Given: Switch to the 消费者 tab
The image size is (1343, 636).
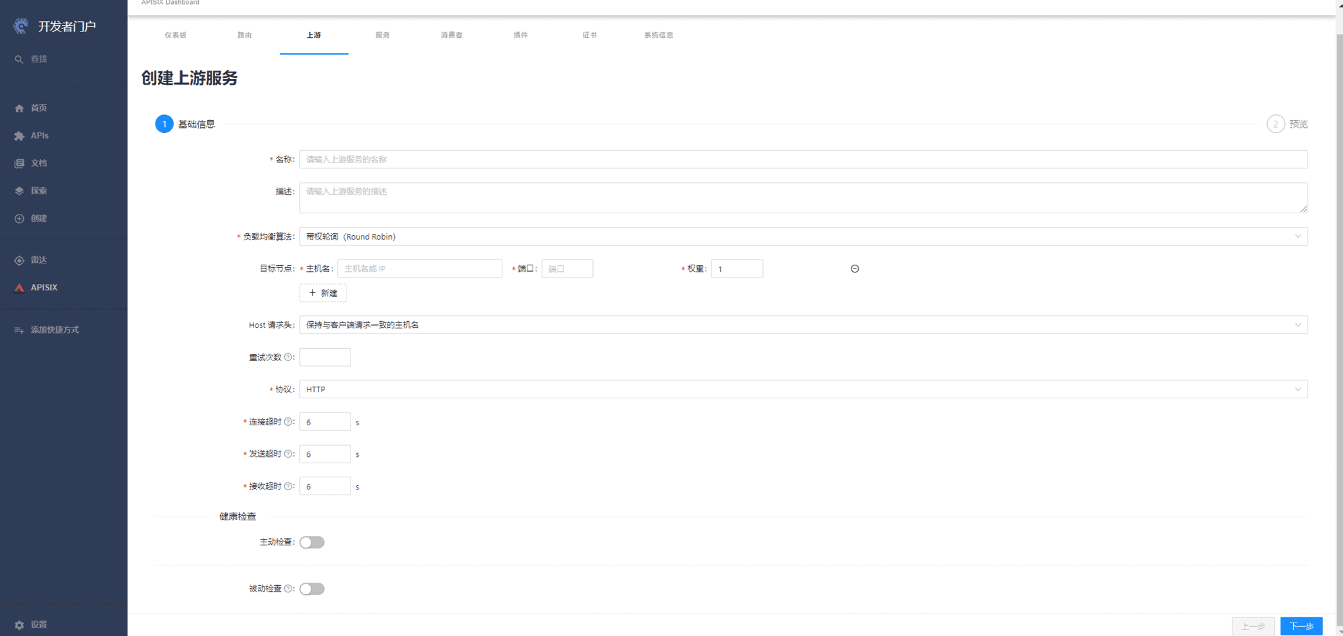Looking at the screenshot, I should click(x=452, y=35).
